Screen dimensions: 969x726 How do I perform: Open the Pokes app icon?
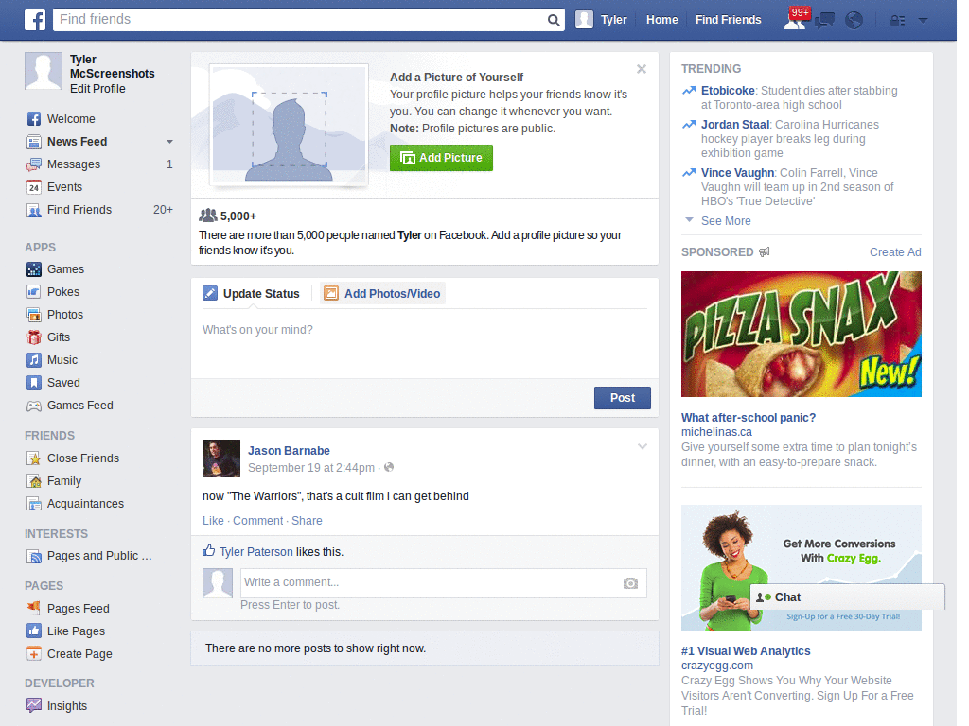tap(34, 292)
